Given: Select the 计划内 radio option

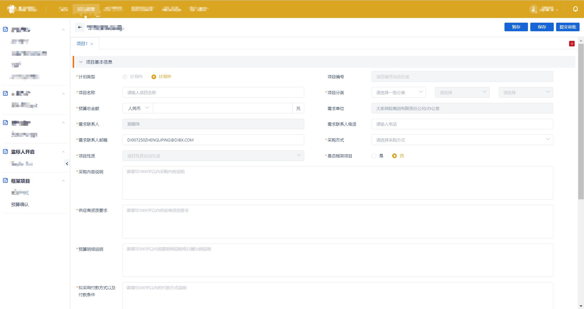Looking at the screenshot, I should (125, 77).
